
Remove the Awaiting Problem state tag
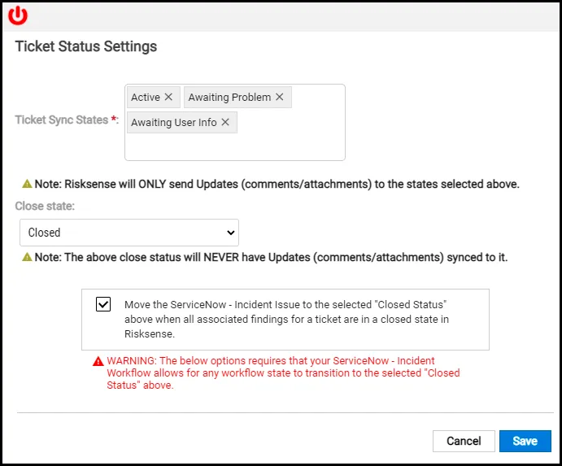(x=280, y=97)
